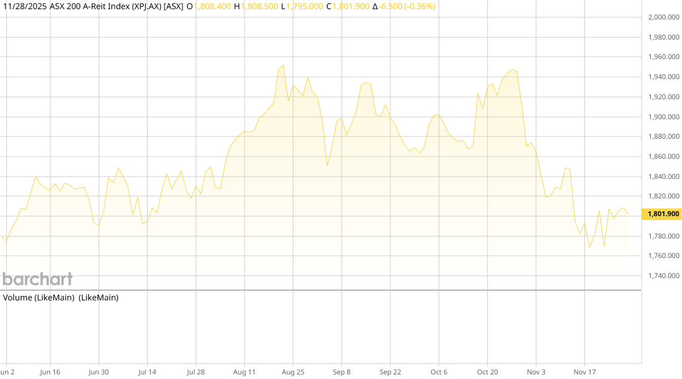Click the 1,880.000 gridline label

[x=663, y=136]
